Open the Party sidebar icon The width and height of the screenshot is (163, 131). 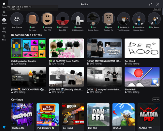(4, 28)
